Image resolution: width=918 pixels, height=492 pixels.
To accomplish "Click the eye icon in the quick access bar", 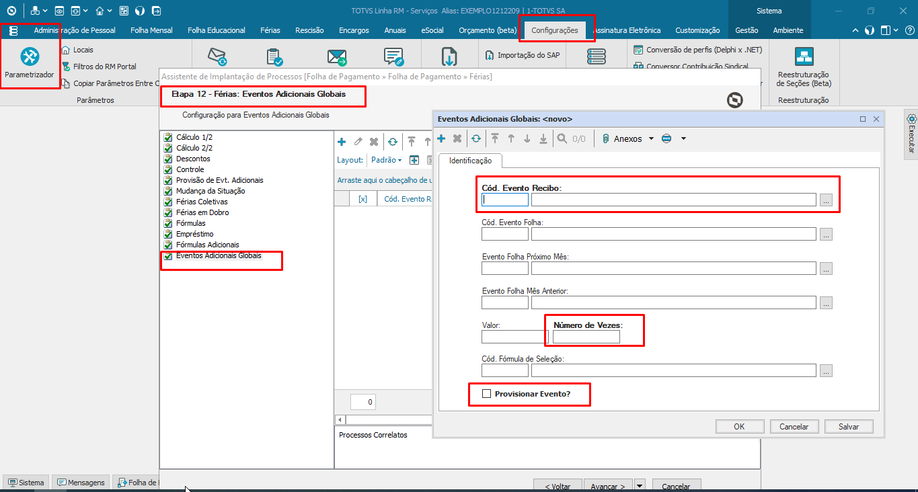I will click(59, 11).
